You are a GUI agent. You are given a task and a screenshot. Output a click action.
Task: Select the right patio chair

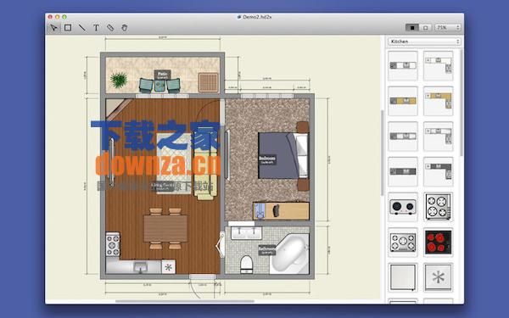point(174,86)
